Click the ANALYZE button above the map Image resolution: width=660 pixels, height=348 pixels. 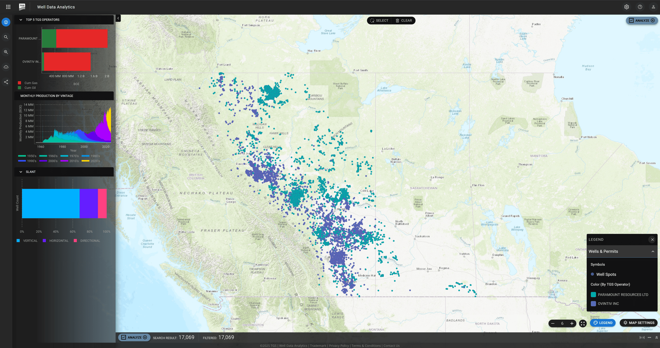(642, 20)
